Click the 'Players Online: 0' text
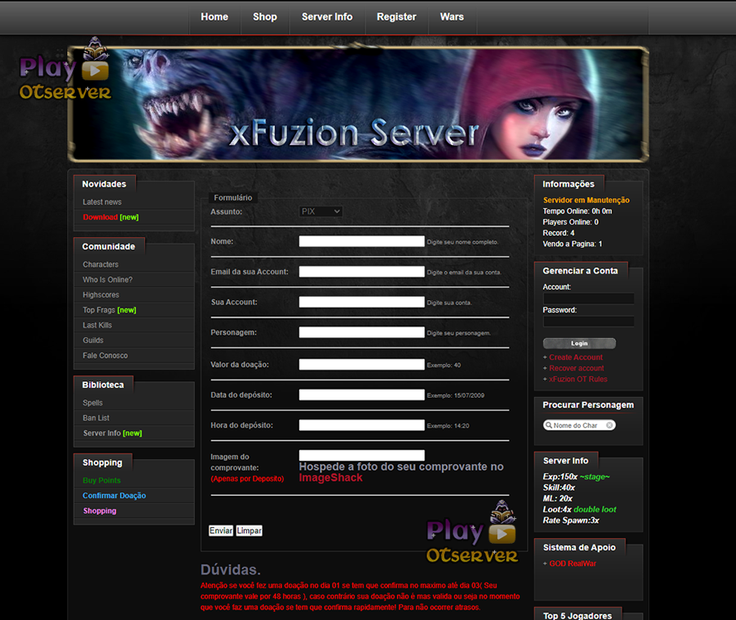 [x=570, y=222]
